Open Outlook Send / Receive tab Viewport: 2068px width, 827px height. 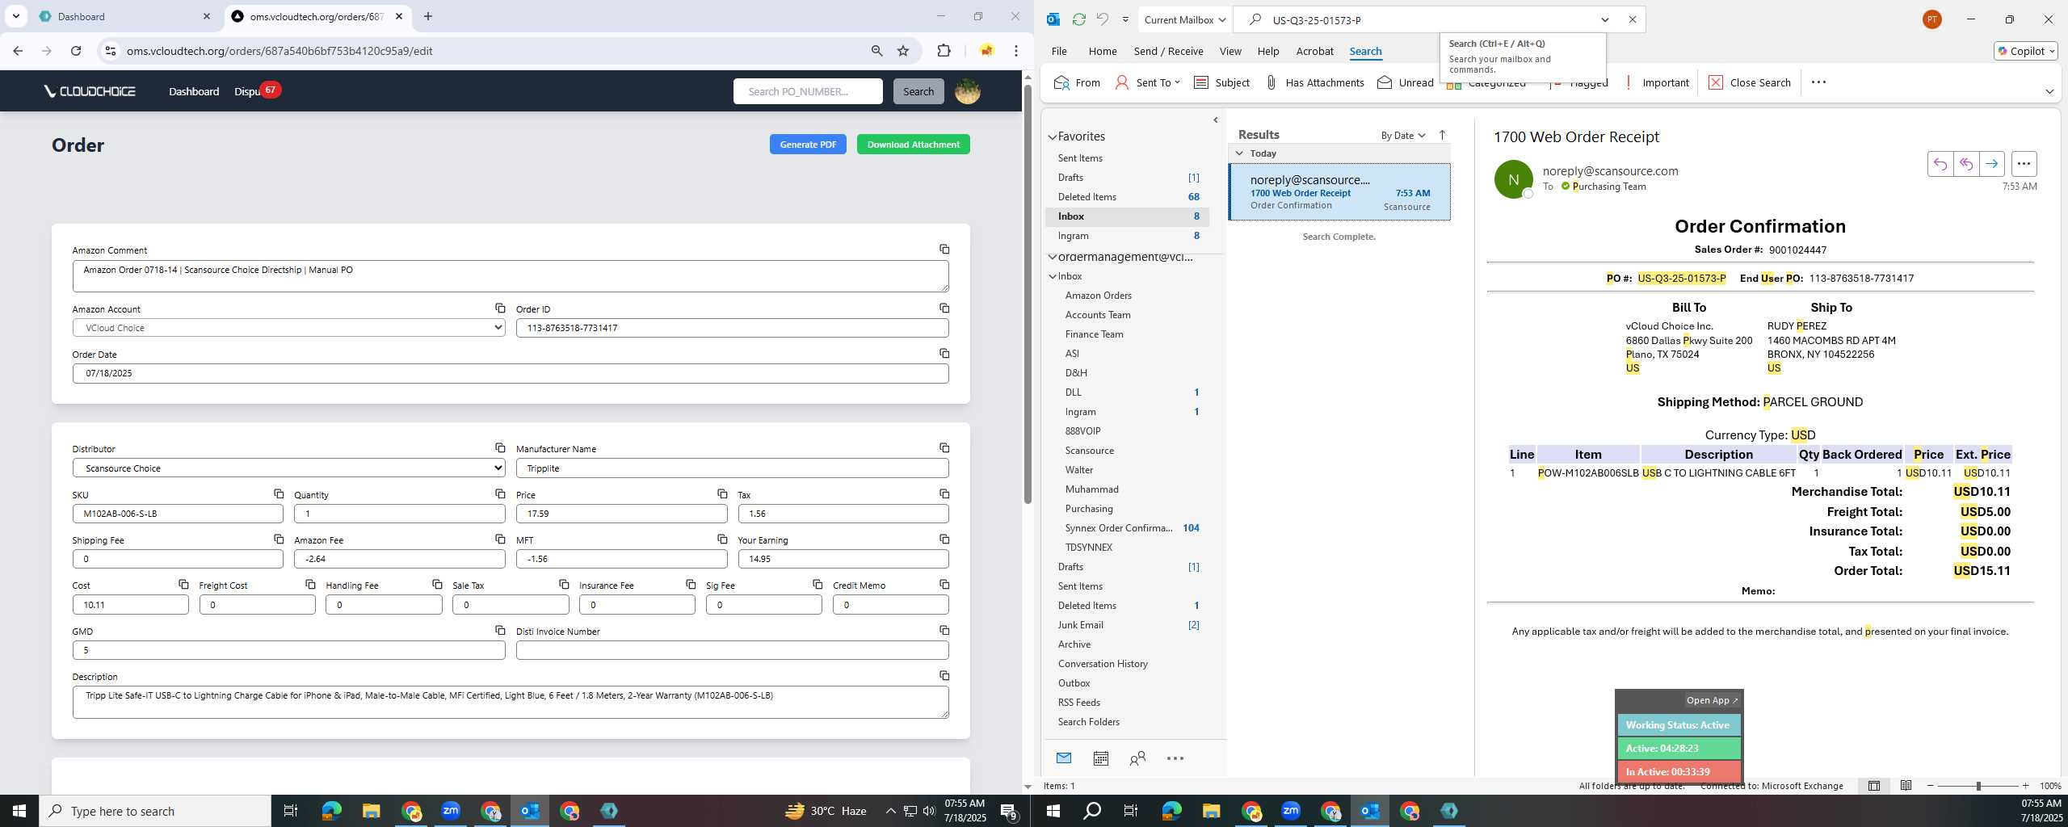[x=1168, y=51]
